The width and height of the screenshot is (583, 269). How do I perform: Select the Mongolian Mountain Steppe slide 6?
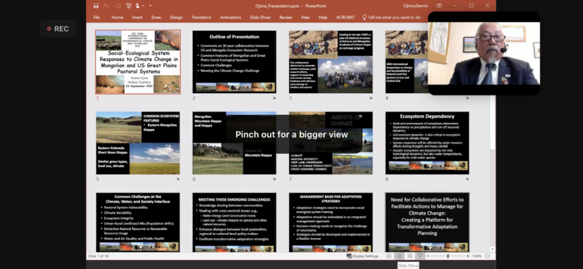pyautogui.click(x=234, y=143)
